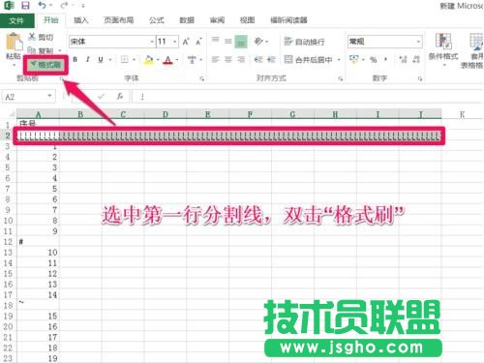Click the Wrap Text button
Image resolution: width=484 pixels, height=363 pixels.
coord(304,42)
